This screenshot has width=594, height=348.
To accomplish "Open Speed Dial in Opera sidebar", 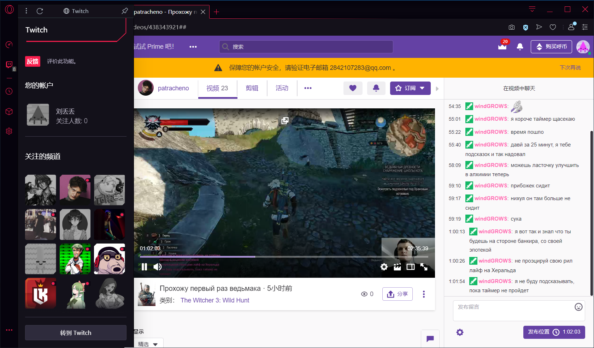I will (x=9, y=44).
